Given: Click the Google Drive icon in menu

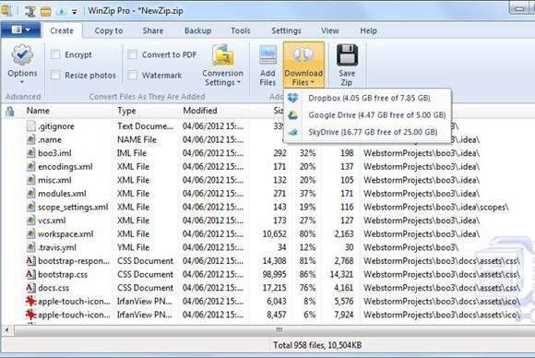Looking at the screenshot, I should click(x=293, y=115).
